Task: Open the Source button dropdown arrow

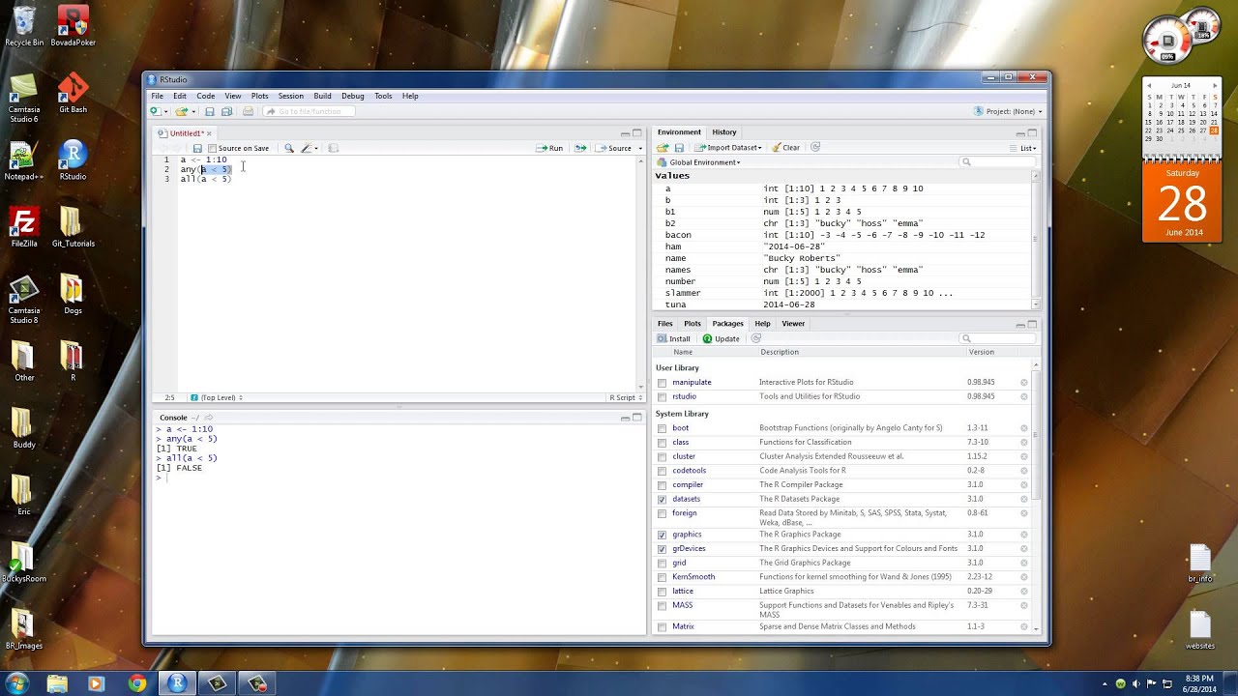Action: [x=640, y=148]
